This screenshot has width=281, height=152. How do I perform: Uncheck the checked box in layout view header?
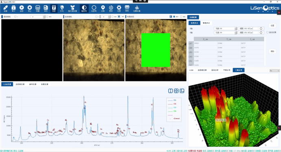174,17
